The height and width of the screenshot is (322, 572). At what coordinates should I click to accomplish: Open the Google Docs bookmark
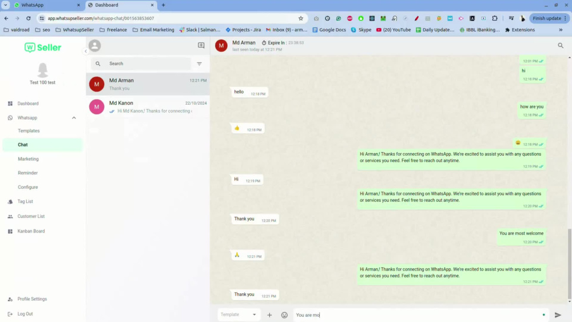329,30
